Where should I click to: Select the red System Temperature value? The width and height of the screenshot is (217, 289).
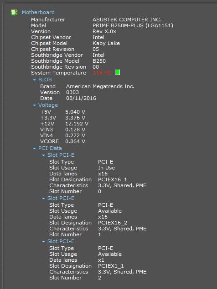(102, 73)
